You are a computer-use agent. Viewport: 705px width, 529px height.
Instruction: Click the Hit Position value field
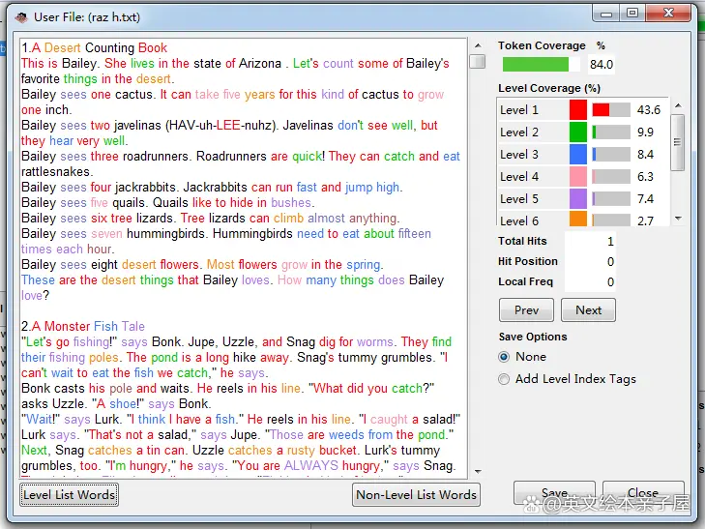[590, 261]
